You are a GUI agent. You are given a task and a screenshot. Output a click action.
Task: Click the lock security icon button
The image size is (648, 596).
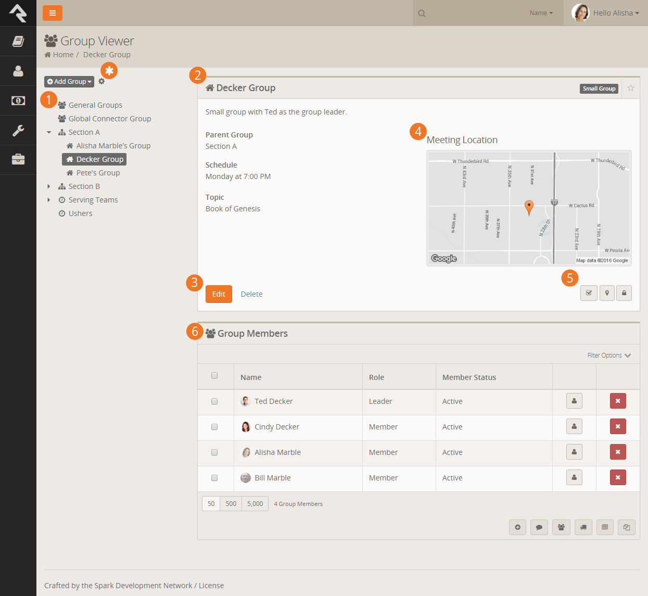(624, 293)
